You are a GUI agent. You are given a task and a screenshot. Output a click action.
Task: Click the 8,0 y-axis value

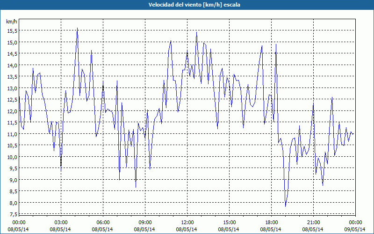(x=13, y=203)
